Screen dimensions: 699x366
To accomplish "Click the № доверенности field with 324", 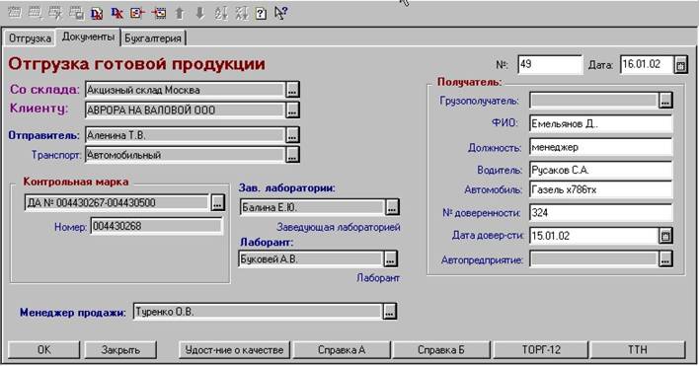I will click(601, 213).
